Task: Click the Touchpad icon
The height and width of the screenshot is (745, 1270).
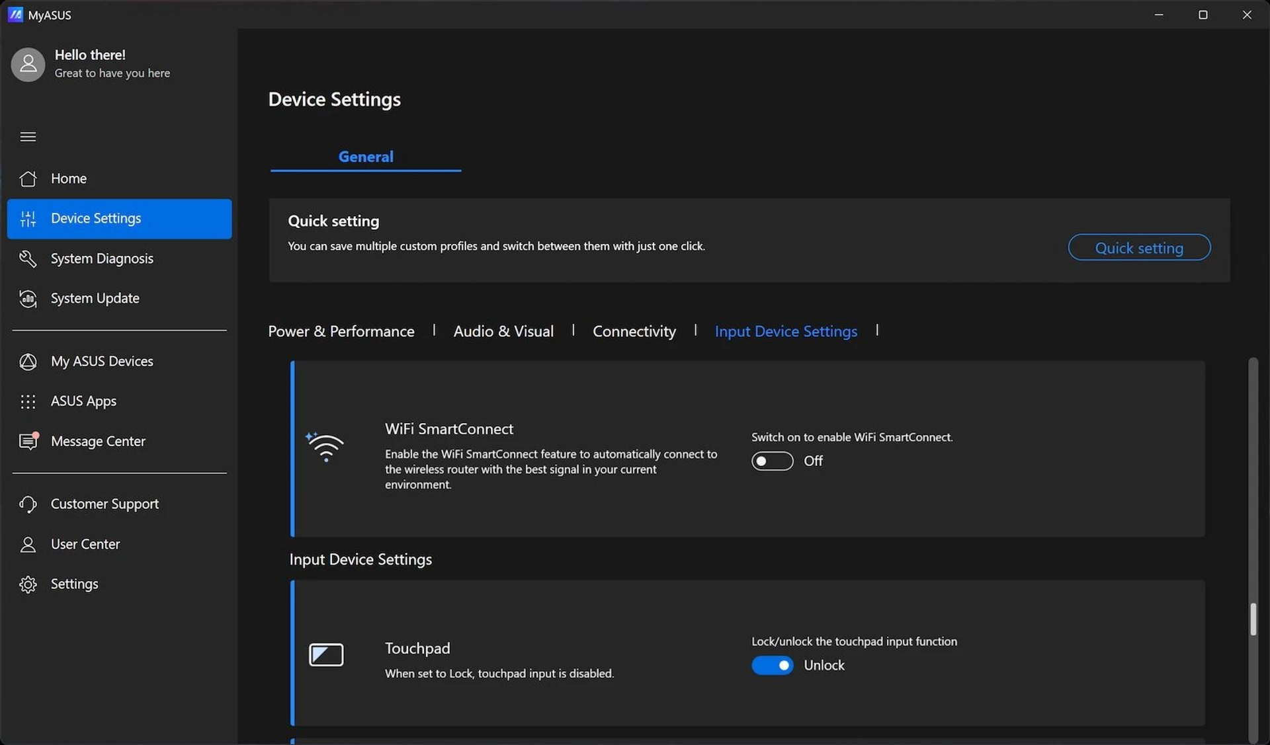Action: pos(326,654)
